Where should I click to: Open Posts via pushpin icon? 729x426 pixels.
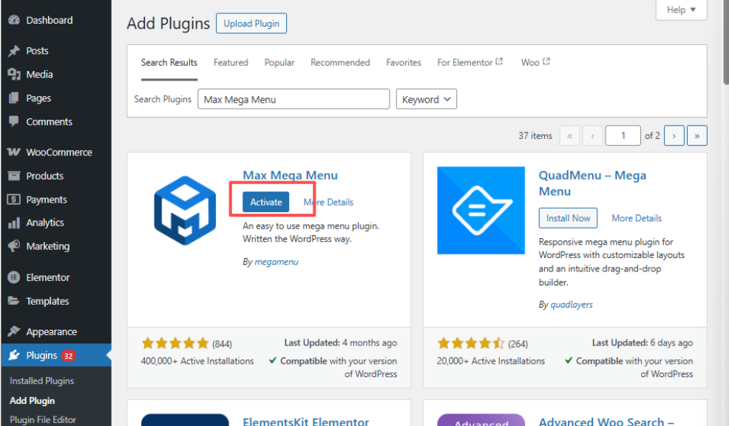[13, 51]
